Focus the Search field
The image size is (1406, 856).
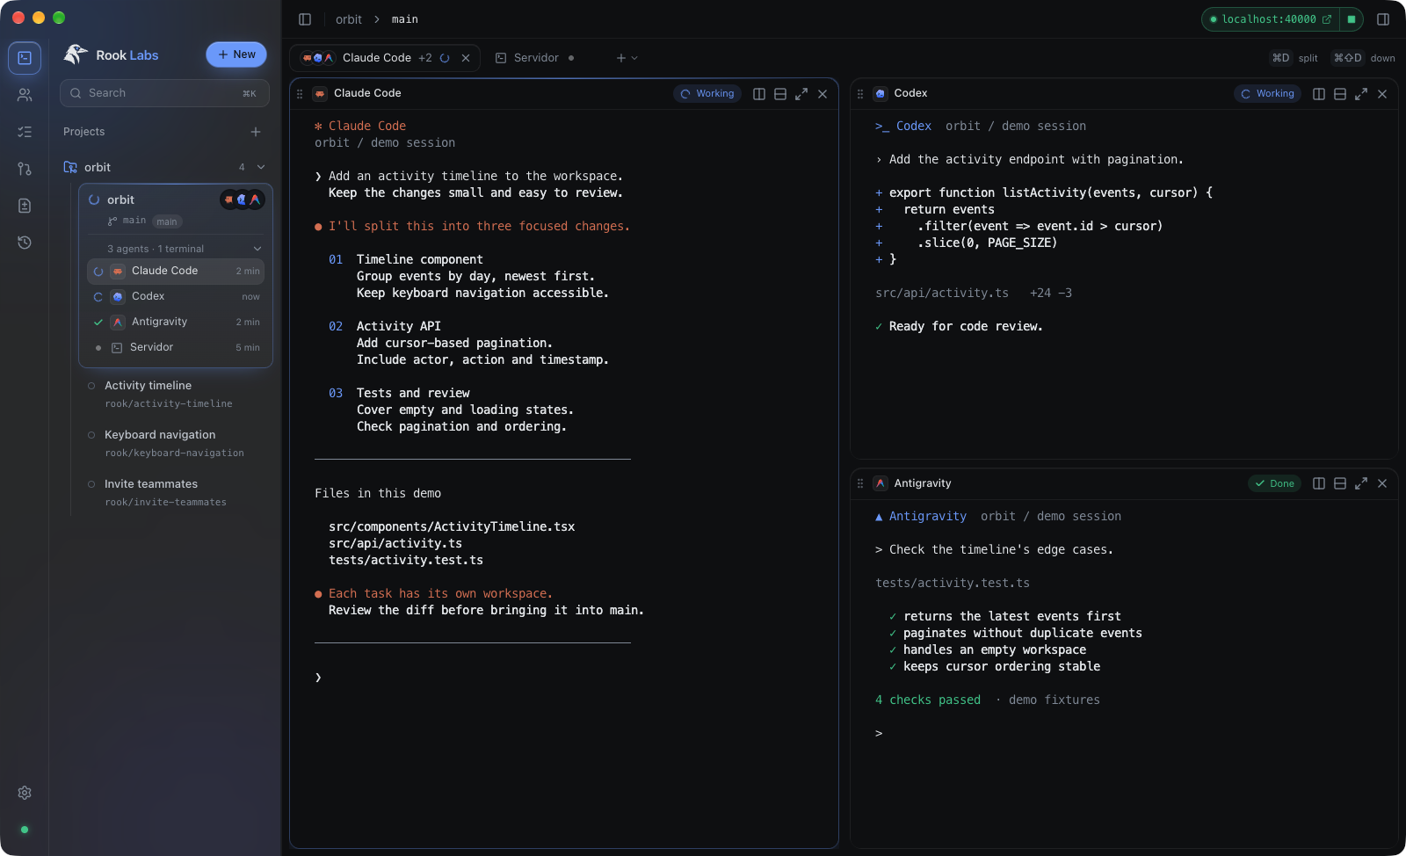pyautogui.click(x=164, y=93)
